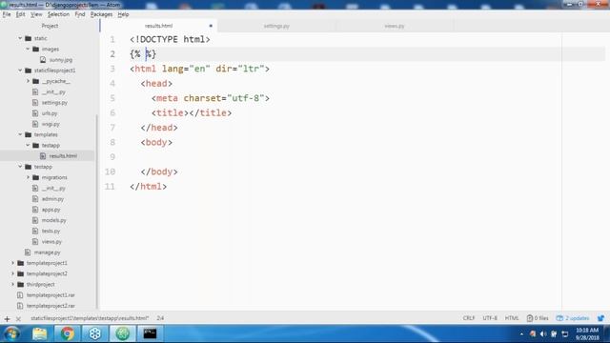Select templateproject2.rar file
This screenshot has height=343, width=610.
(51, 306)
